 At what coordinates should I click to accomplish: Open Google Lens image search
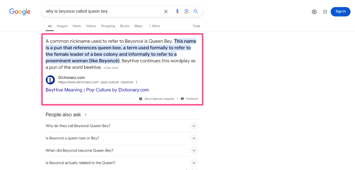click(186, 11)
